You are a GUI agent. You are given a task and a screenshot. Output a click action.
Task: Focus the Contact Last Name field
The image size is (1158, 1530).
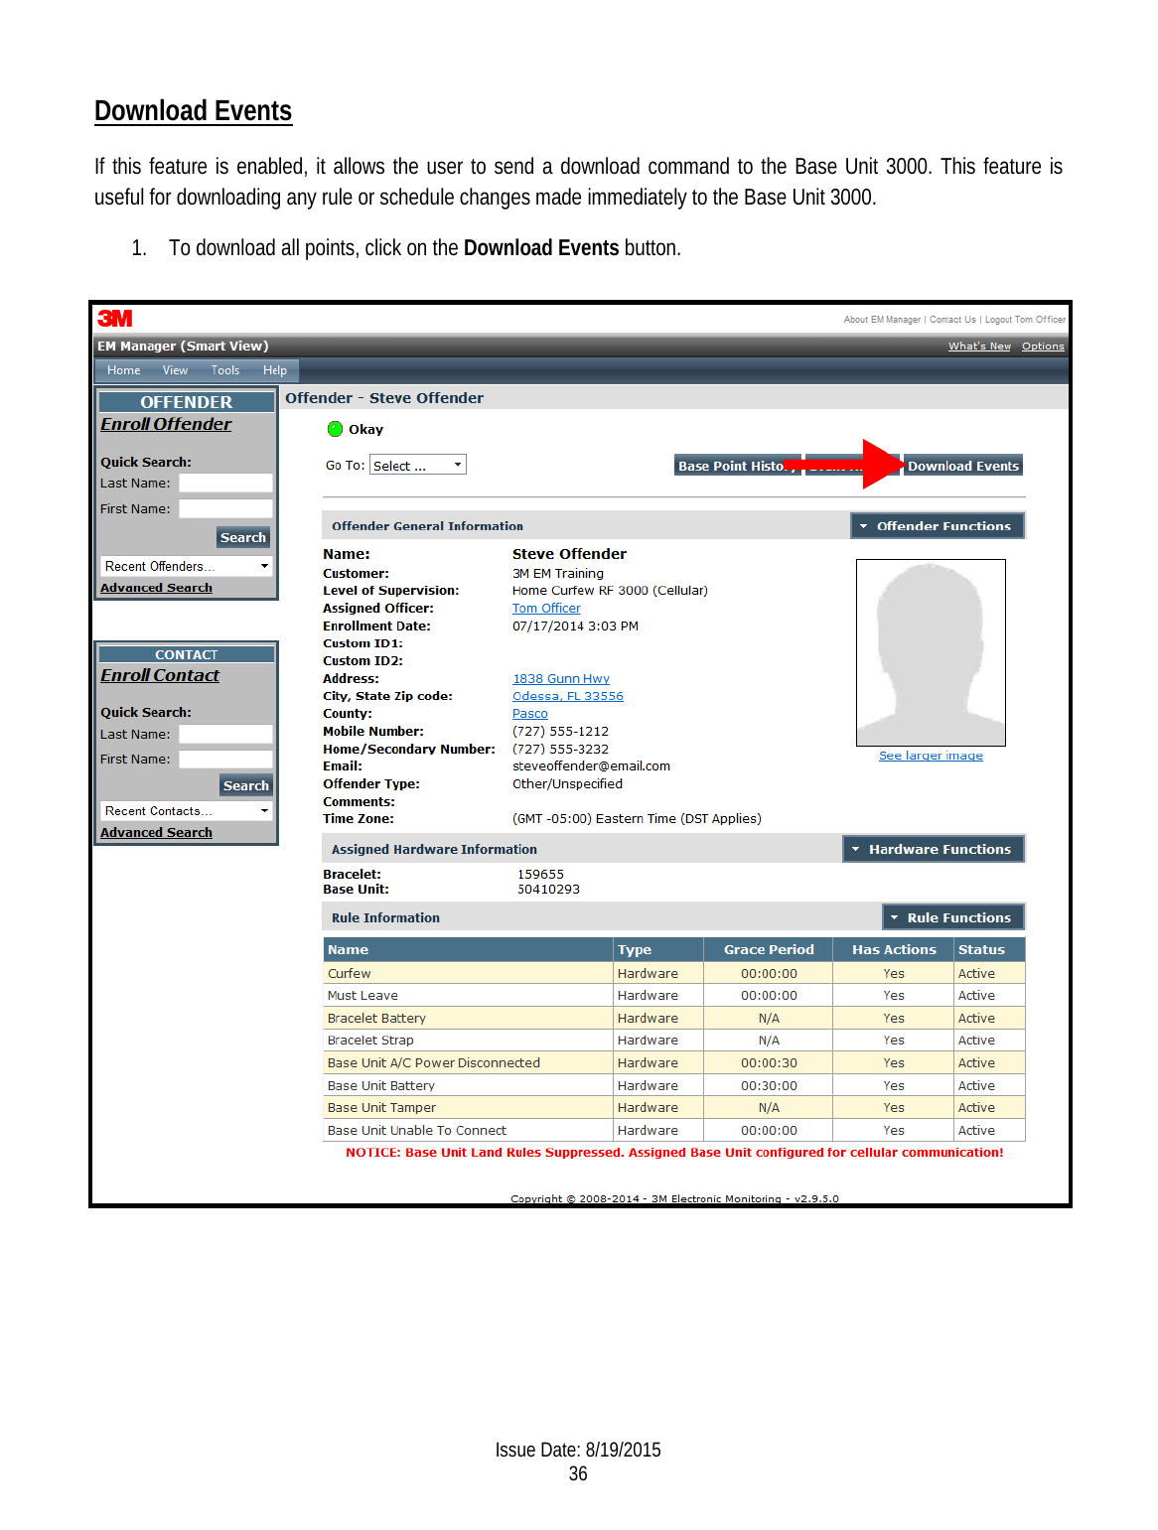tap(225, 734)
